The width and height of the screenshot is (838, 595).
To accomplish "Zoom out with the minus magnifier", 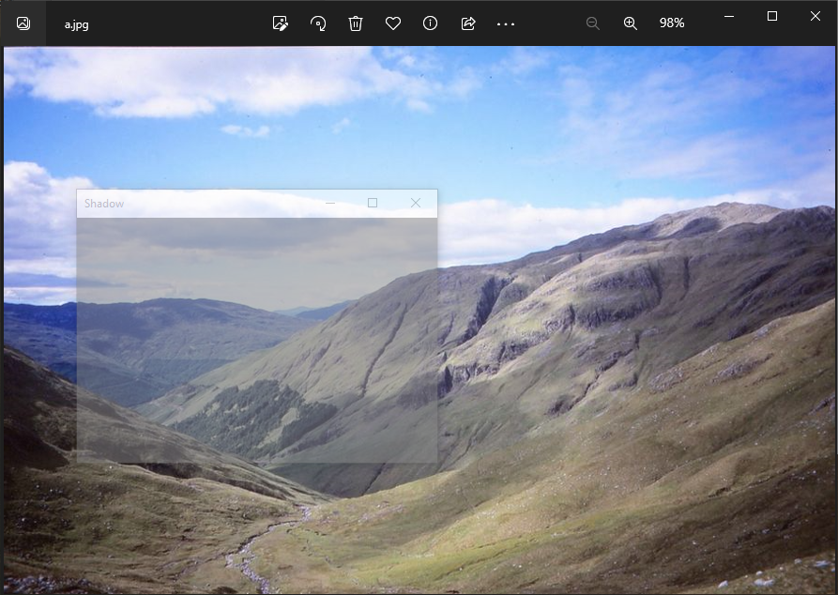I will (x=593, y=23).
